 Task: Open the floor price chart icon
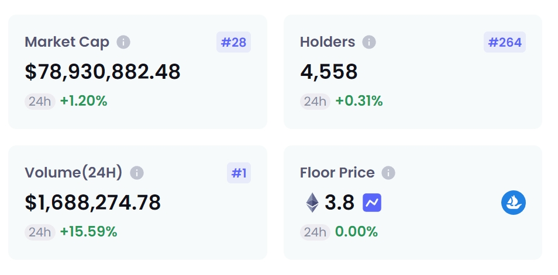coord(372,203)
